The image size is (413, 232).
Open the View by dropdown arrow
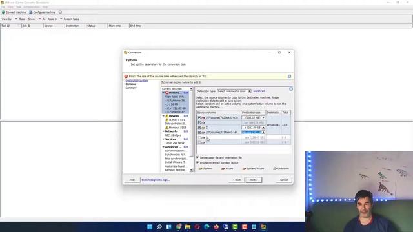point(16,19)
